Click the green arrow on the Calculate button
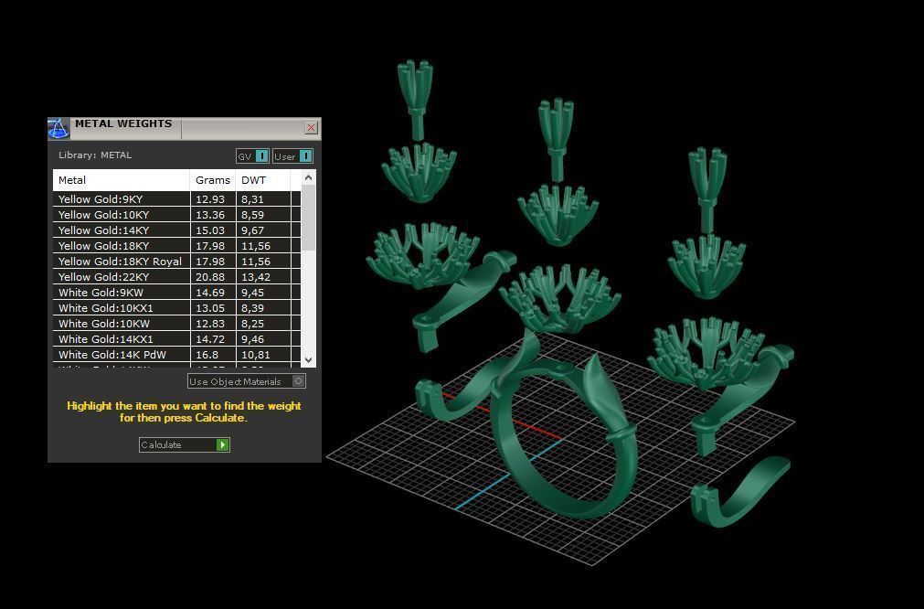The image size is (924, 609). point(222,444)
